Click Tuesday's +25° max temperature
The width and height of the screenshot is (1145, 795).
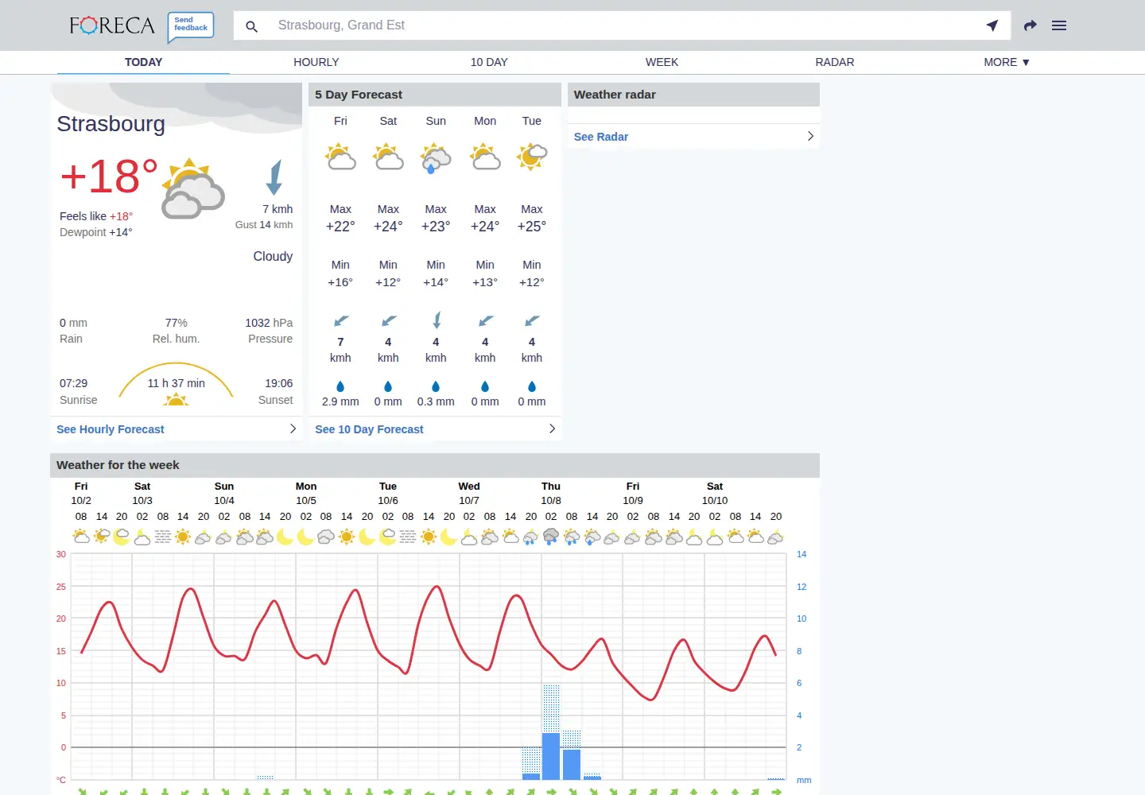point(532,227)
